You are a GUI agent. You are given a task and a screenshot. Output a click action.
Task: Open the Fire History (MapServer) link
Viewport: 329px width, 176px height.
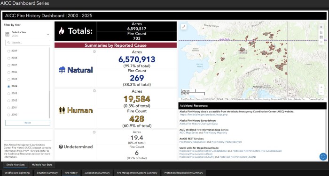[193, 142]
